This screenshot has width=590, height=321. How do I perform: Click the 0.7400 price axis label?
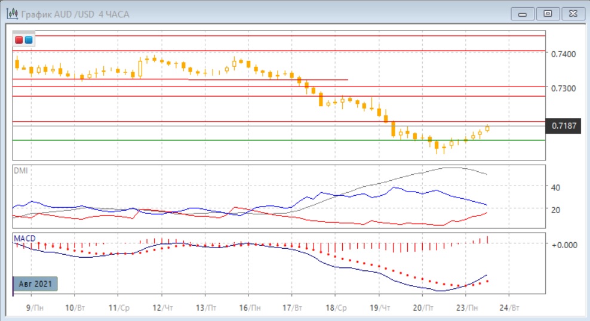pyautogui.click(x=564, y=54)
